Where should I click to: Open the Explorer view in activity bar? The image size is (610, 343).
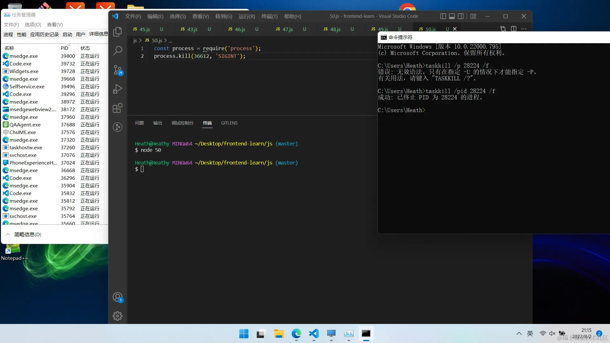(x=118, y=32)
